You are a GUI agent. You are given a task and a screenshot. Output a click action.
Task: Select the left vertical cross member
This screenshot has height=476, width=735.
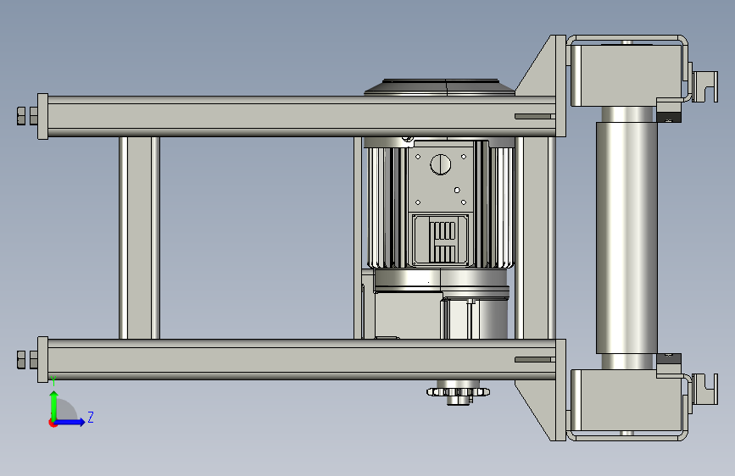click(x=139, y=238)
